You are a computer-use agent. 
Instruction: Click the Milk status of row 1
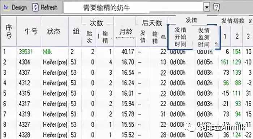pos(47,52)
